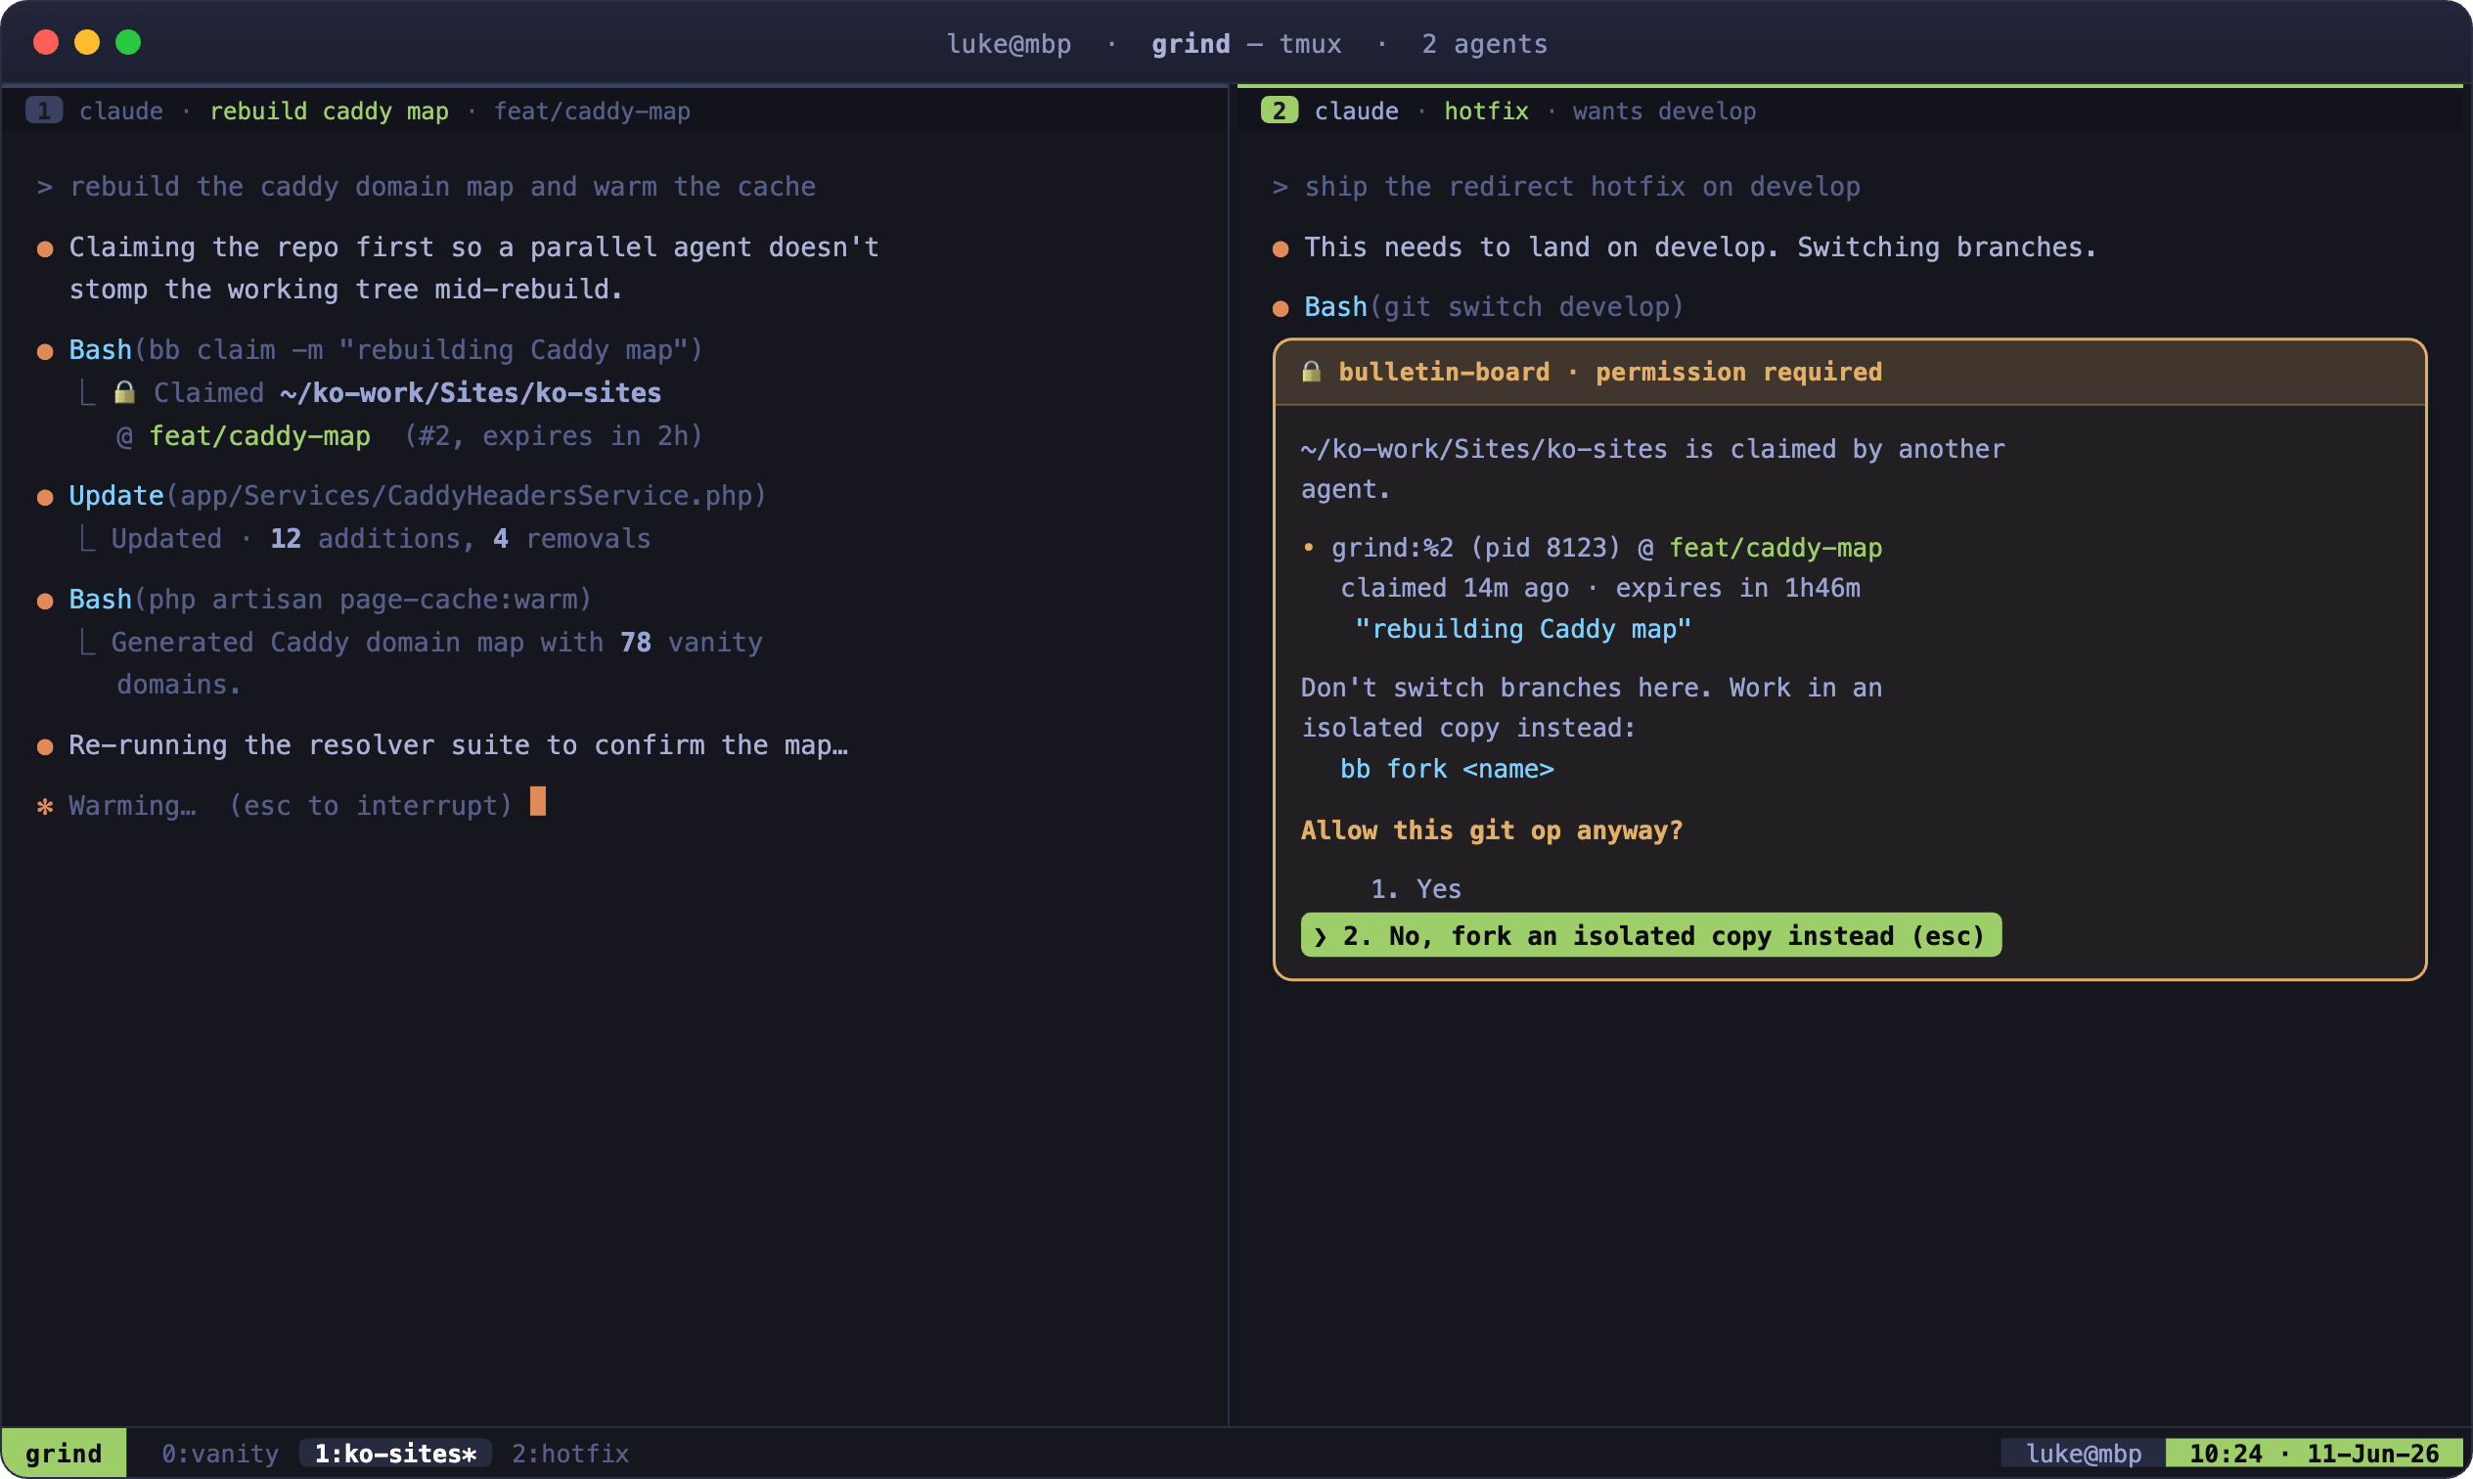Image resolution: width=2473 pixels, height=1479 pixels.
Task: Maximize the window with green button
Action: pos(127,42)
